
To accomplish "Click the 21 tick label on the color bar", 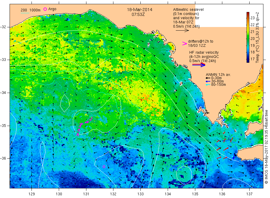I will tap(252, 31).
